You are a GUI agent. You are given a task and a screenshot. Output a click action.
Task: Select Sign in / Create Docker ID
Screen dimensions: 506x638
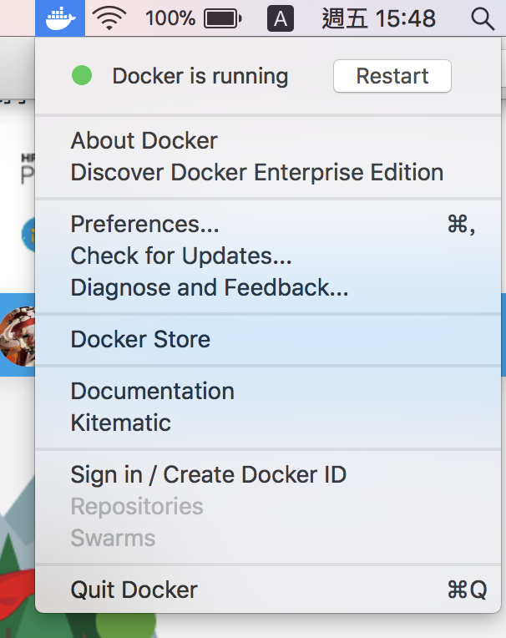(209, 474)
